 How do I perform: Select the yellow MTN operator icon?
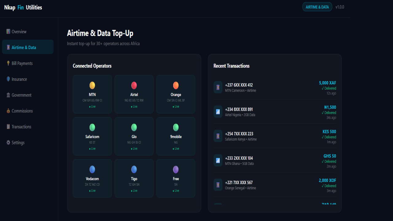click(x=92, y=85)
